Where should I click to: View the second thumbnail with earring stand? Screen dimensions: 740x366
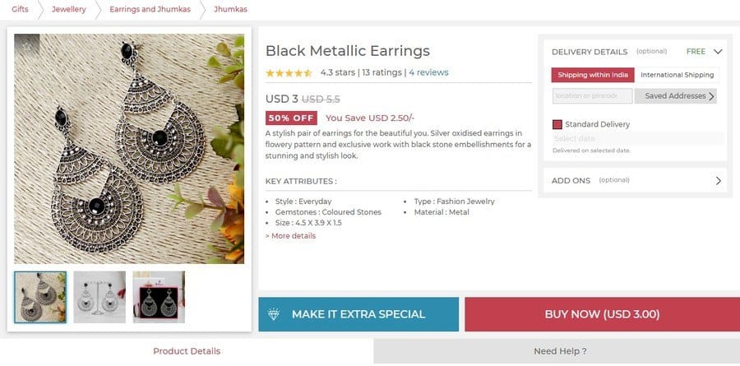coord(99,297)
